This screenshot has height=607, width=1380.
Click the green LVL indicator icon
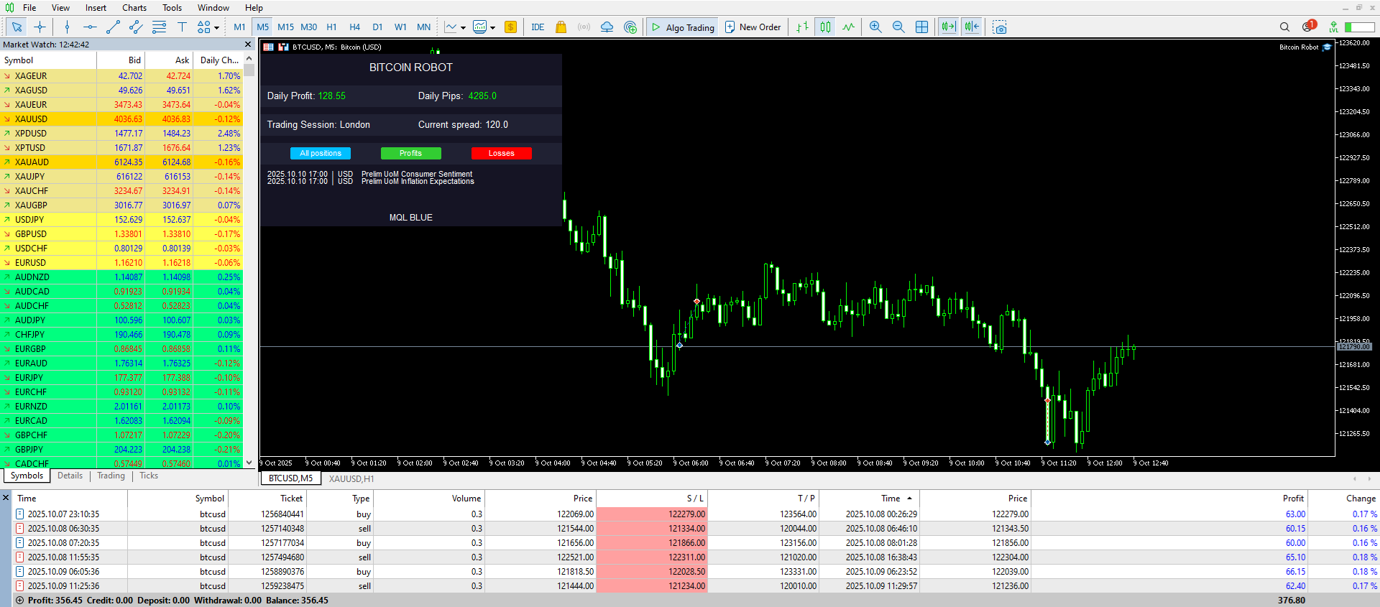click(1333, 27)
